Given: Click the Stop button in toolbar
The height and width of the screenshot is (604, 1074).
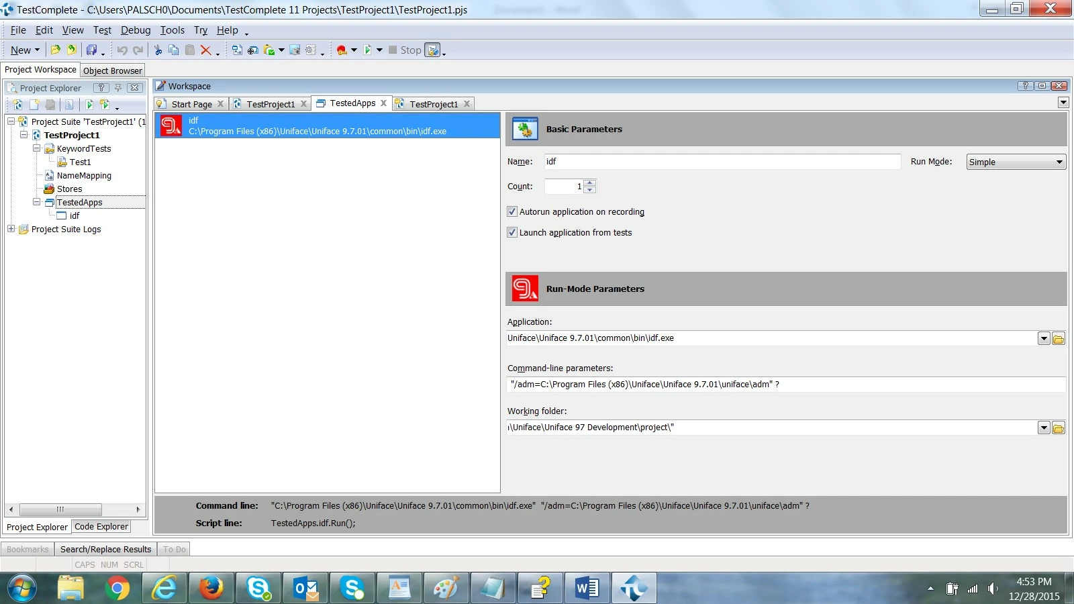Looking at the screenshot, I should click(x=405, y=50).
